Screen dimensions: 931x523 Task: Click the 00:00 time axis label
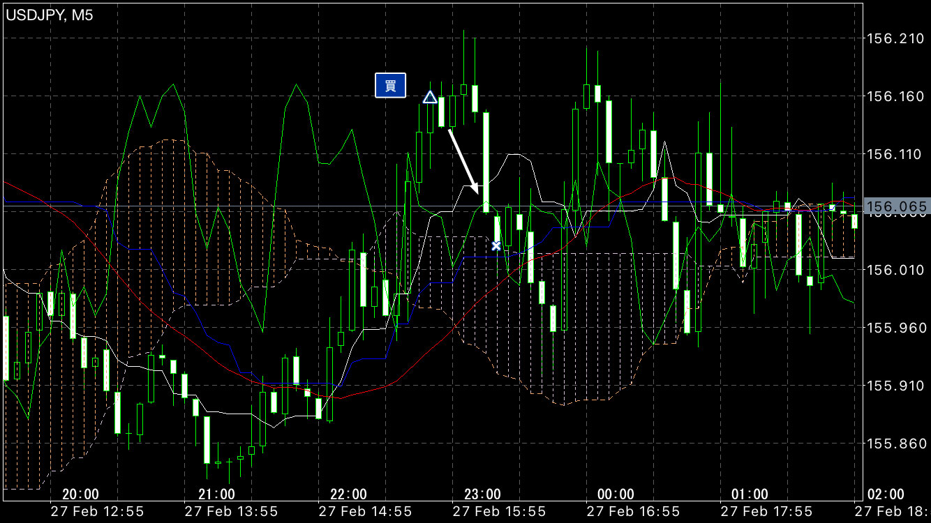tap(616, 494)
